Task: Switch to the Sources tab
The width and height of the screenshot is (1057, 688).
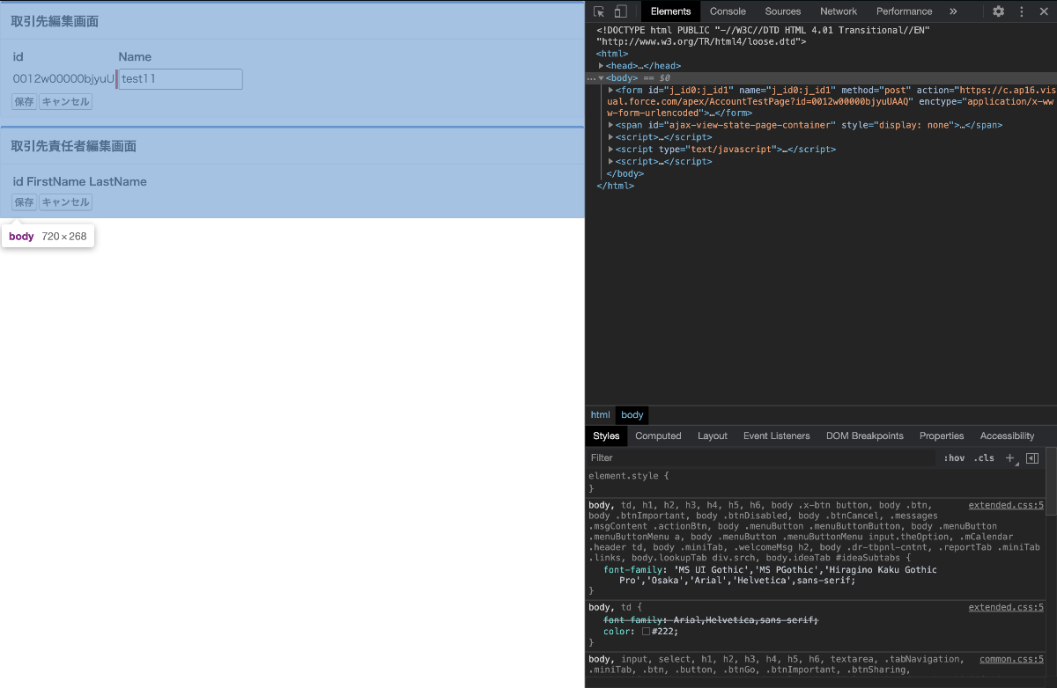Action: click(783, 11)
